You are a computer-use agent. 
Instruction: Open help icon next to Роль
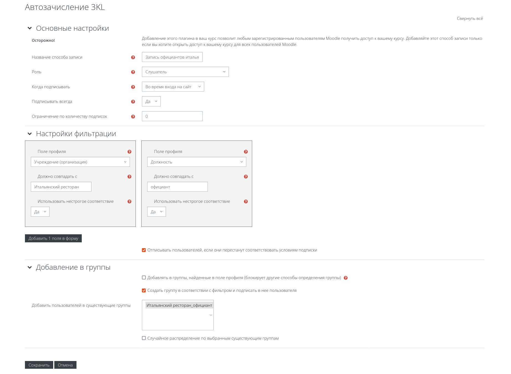pos(133,72)
